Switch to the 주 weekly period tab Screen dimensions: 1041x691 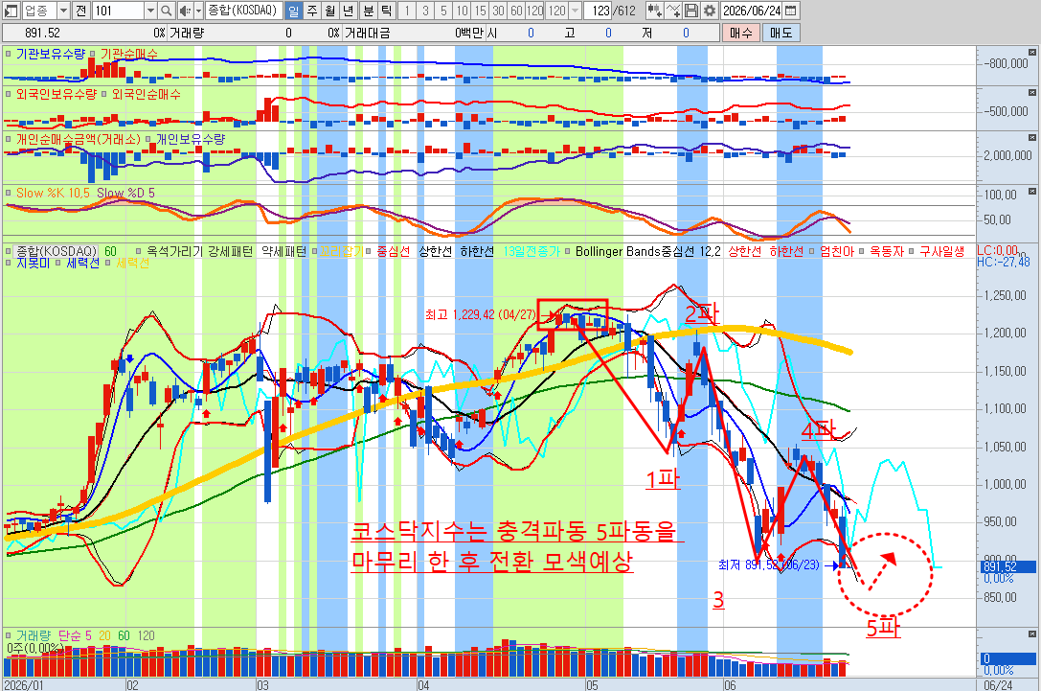click(312, 11)
